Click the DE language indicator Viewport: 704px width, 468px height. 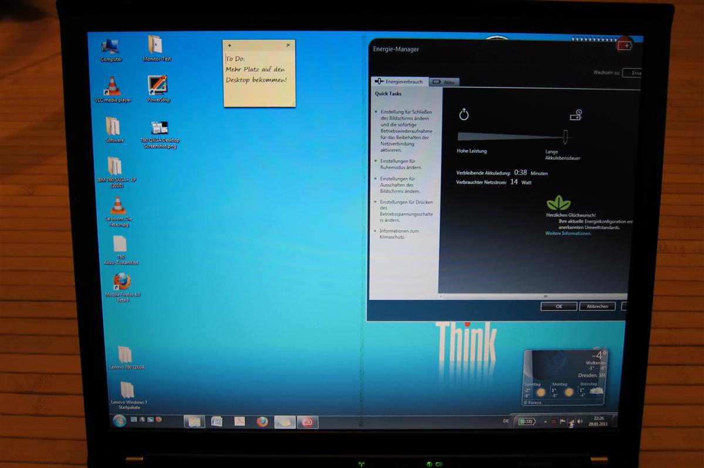[506, 421]
